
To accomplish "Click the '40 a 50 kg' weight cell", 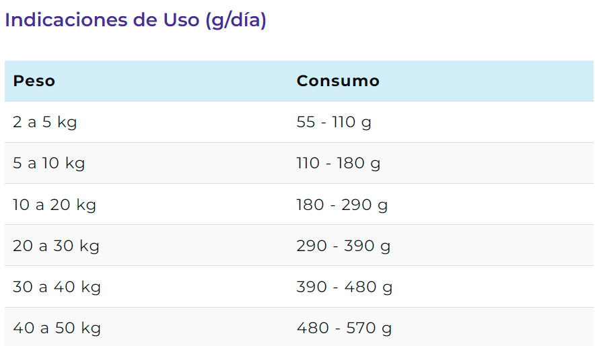I will [x=57, y=328].
